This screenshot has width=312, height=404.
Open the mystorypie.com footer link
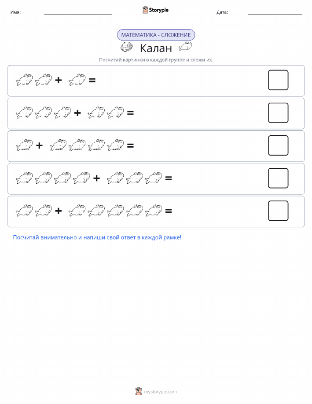point(160,392)
